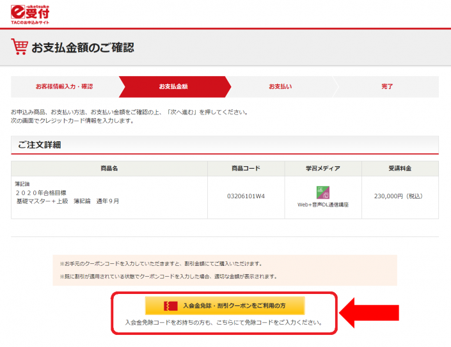
Task: Select the お支払金額 step
Action: (173, 86)
